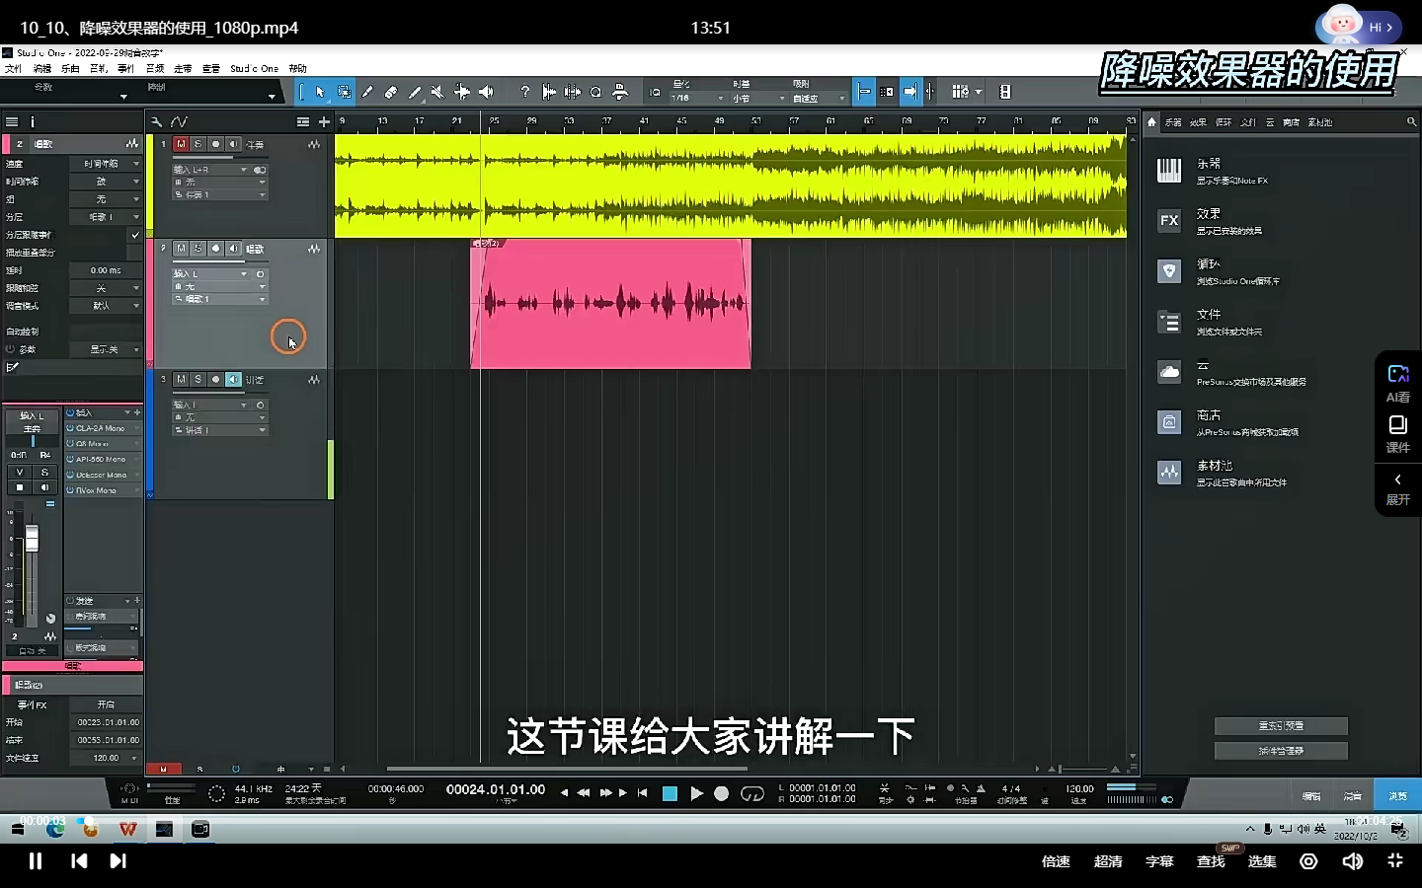Screen dimensions: 1422x888
Task: Select the Eraser tool in the toolbar
Action: click(x=391, y=91)
